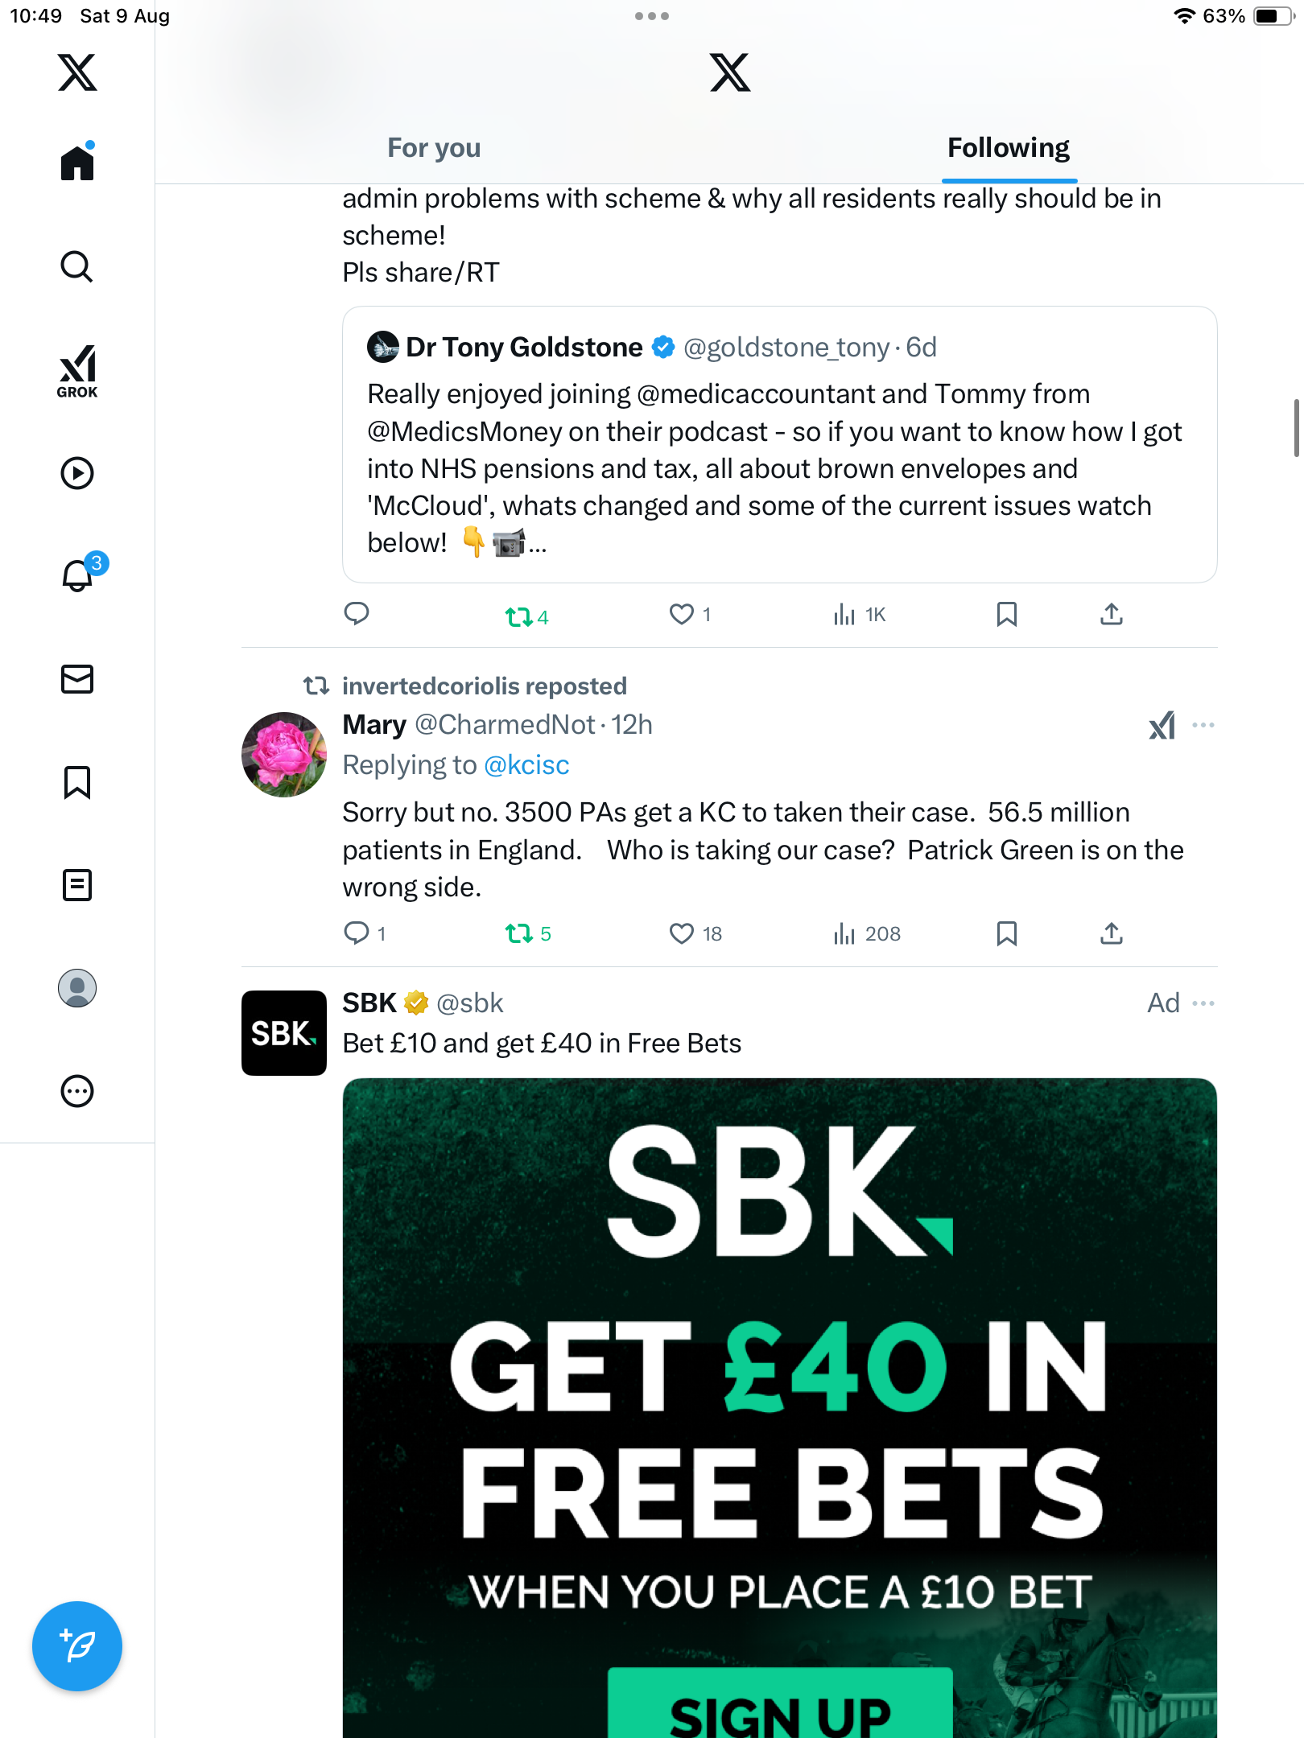This screenshot has width=1304, height=1738.
Task: Open more options on Mary's post
Action: (x=1203, y=725)
